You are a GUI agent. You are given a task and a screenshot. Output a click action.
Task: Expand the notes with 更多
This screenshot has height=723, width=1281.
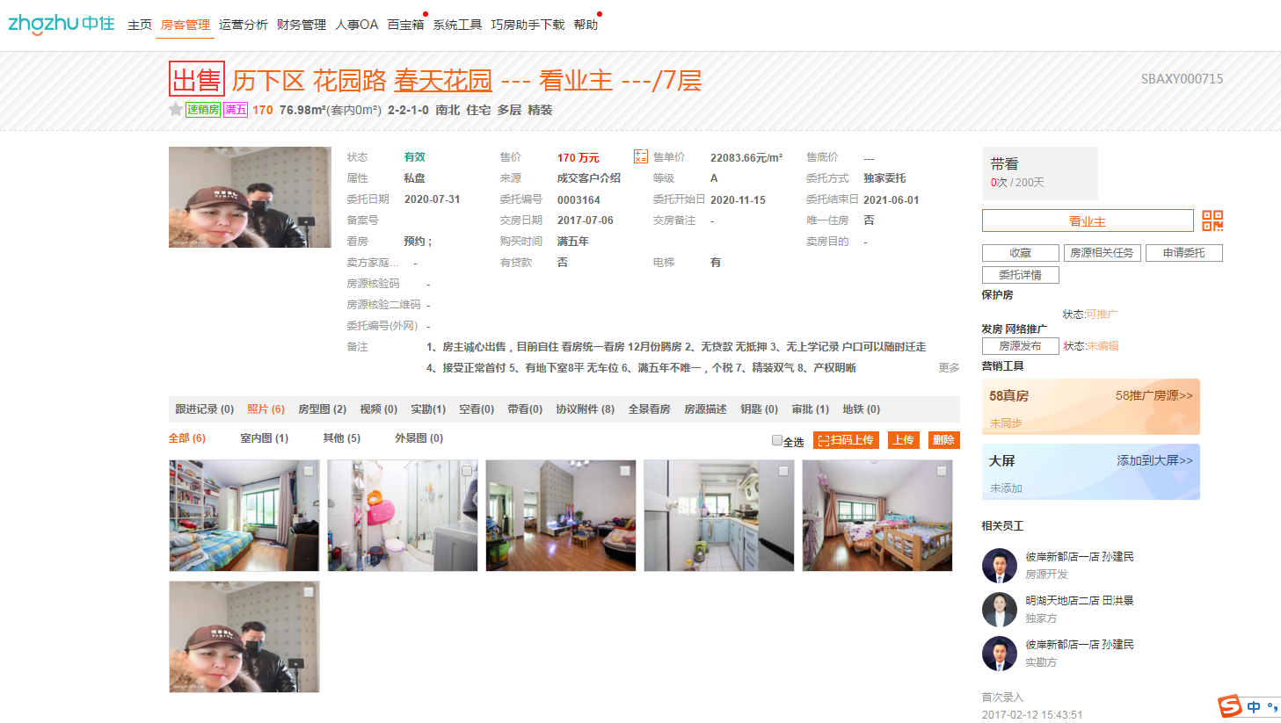[949, 368]
